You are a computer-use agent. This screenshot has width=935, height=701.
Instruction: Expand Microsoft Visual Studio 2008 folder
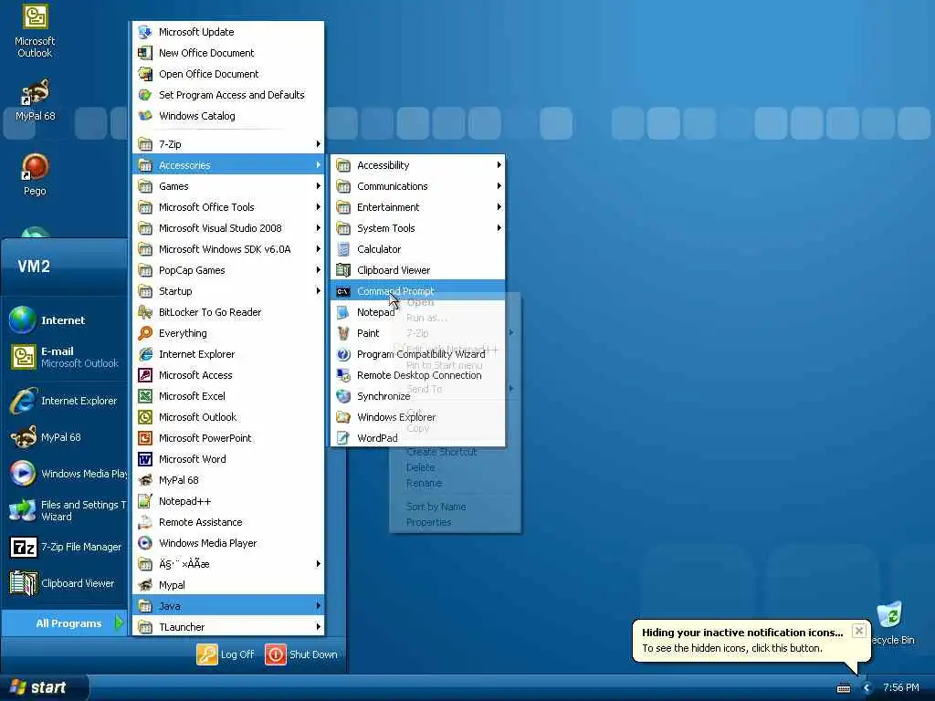[x=227, y=227]
